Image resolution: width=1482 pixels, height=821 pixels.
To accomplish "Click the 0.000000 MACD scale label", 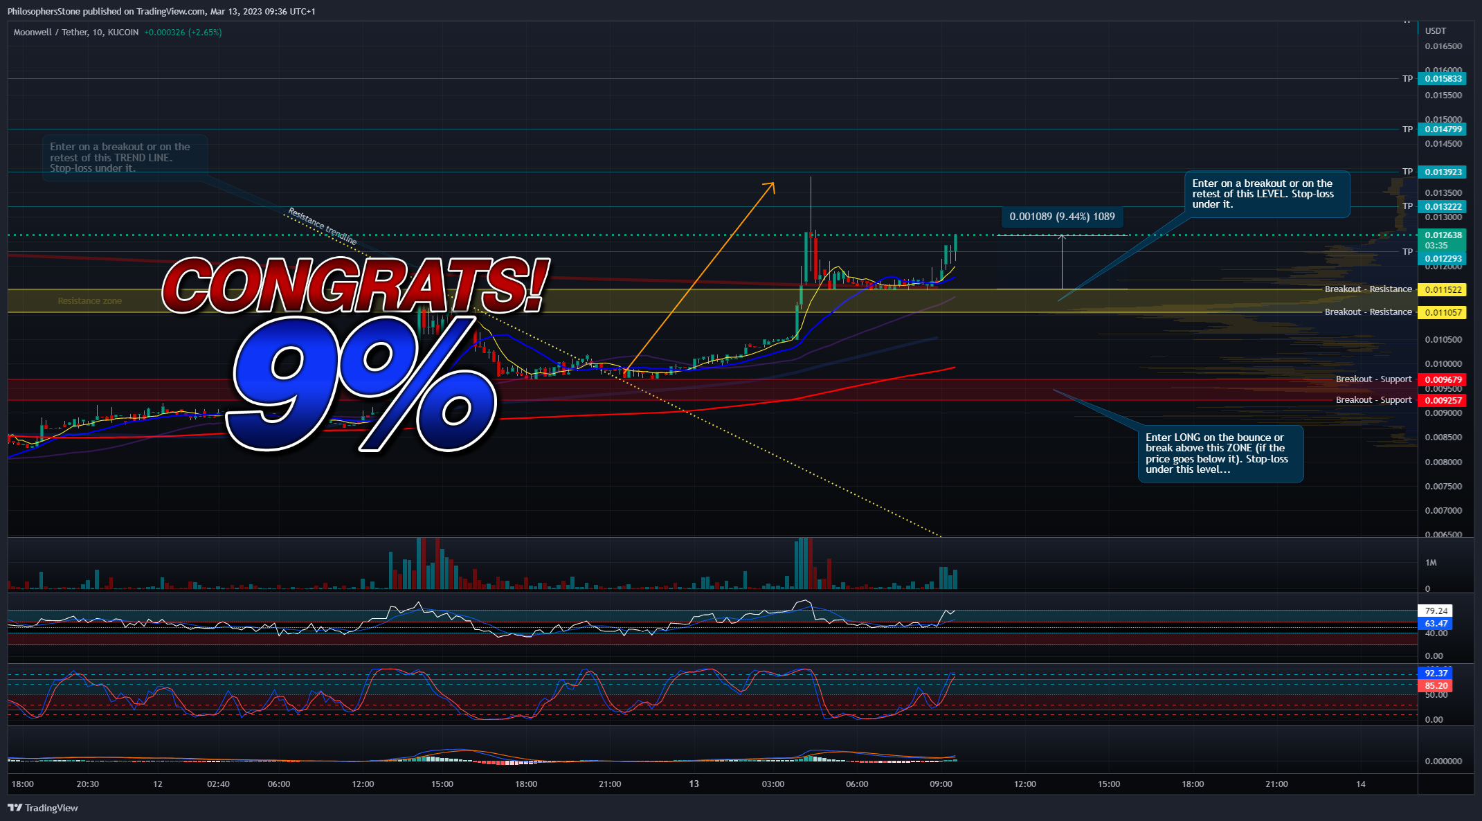I will point(1443,761).
